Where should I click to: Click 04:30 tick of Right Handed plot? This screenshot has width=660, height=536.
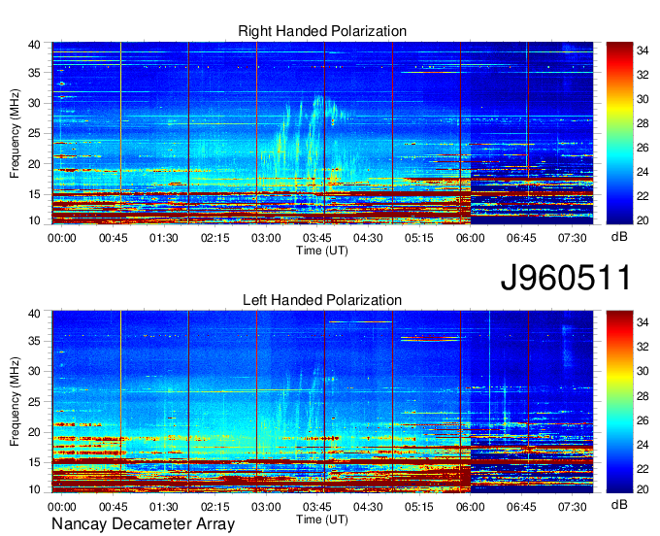pyautogui.click(x=368, y=238)
